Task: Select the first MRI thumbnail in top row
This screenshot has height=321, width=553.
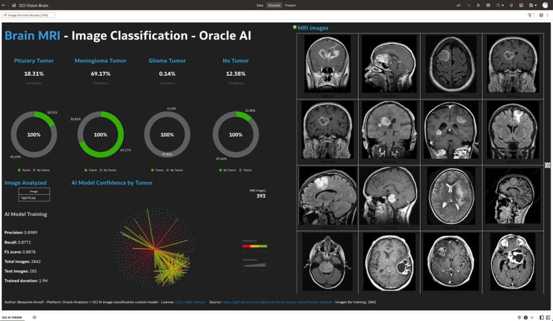Action: coord(327,64)
